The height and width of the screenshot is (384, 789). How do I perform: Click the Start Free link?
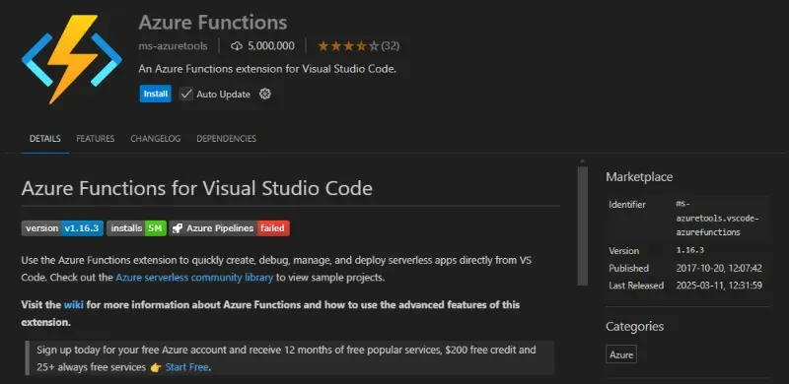pyautogui.click(x=186, y=367)
